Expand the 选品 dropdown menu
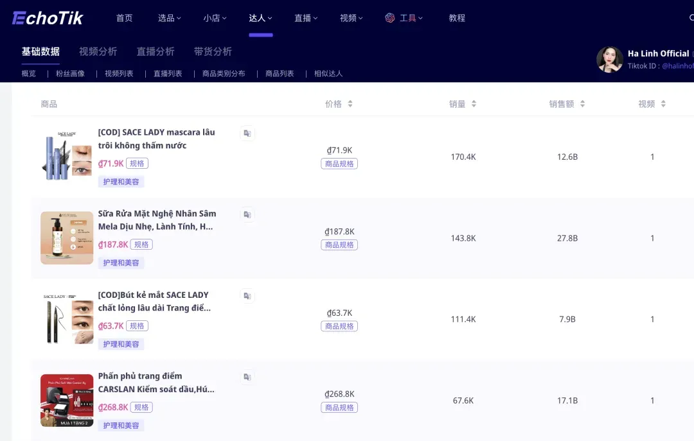694x441 pixels. tap(170, 18)
